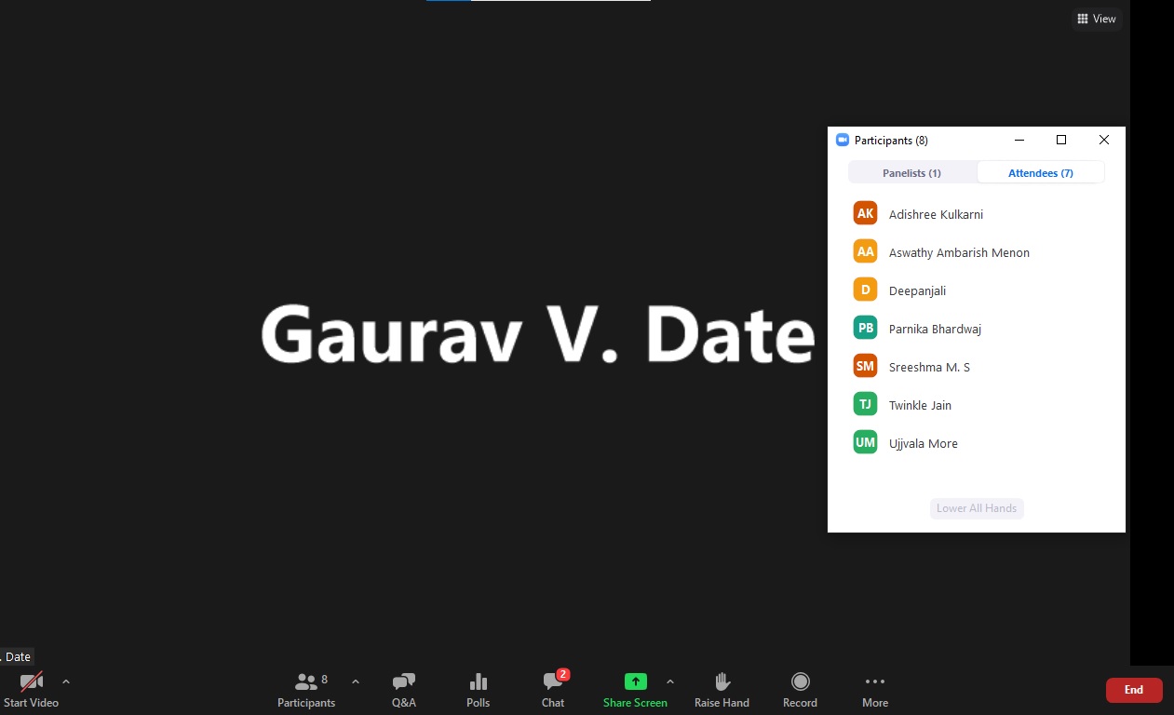Screen dimensions: 1174x715
Task: Click the Participants icon in the toolbar
Action: click(306, 689)
